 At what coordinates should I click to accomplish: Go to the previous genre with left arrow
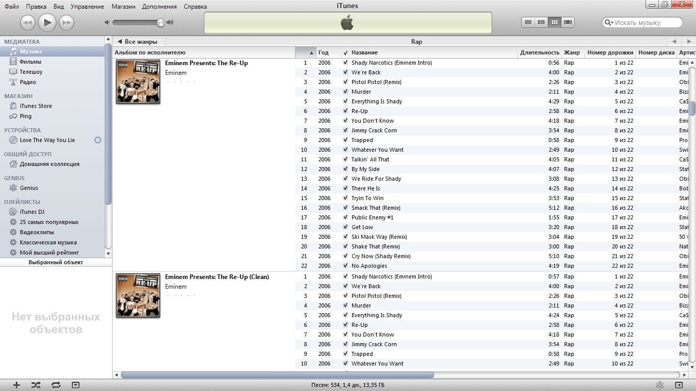[674, 42]
